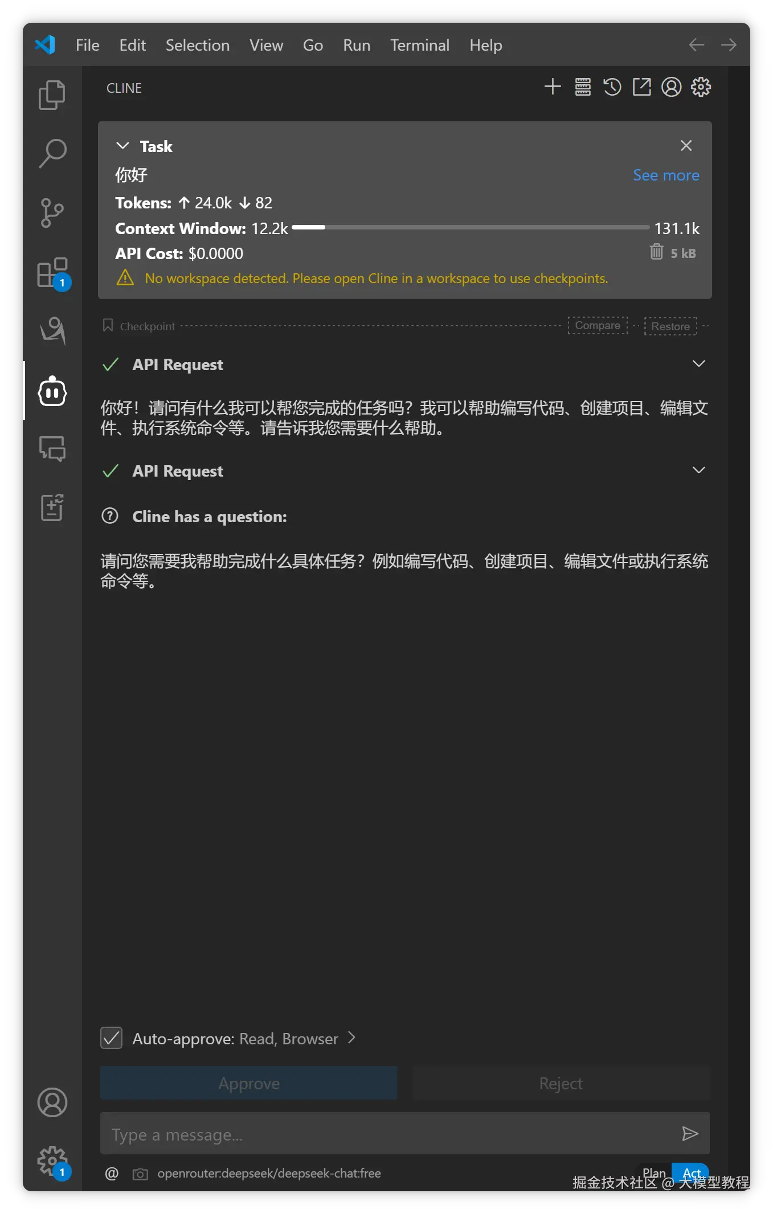Open the Explorer view in activity bar
Viewport: 773px width, 1214px height.
(52, 95)
